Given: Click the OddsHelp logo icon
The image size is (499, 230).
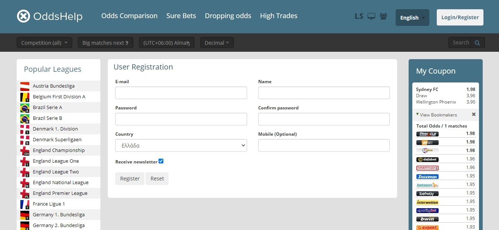Looking at the screenshot, I should [x=23, y=16].
